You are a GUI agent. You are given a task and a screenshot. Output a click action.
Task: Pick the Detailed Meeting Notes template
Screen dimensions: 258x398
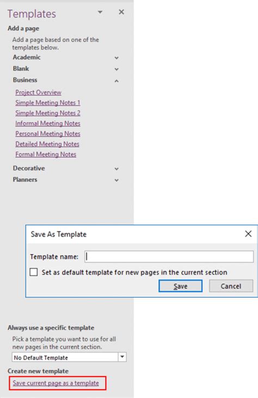[47, 144]
